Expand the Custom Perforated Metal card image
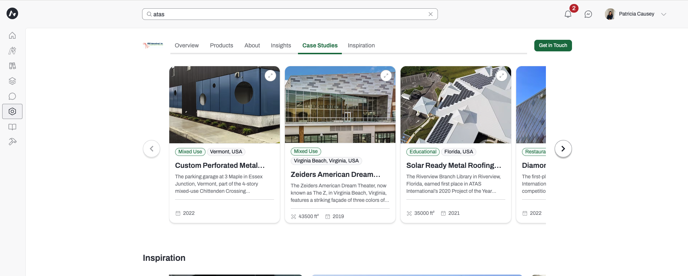The height and width of the screenshot is (276, 688). pos(270,76)
